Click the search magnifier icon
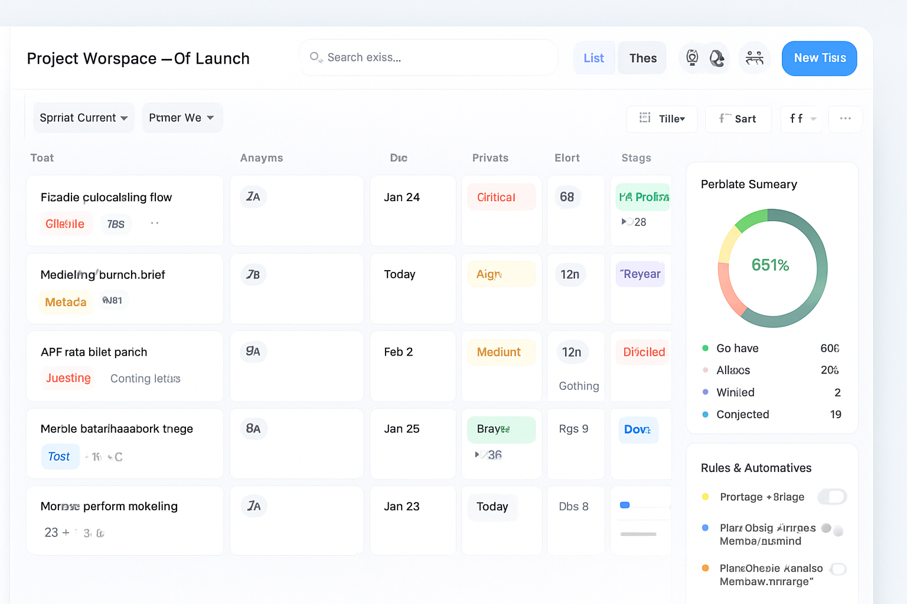Image resolution: width=907 pixels, height=604 pixels. [x=315, y=57]
